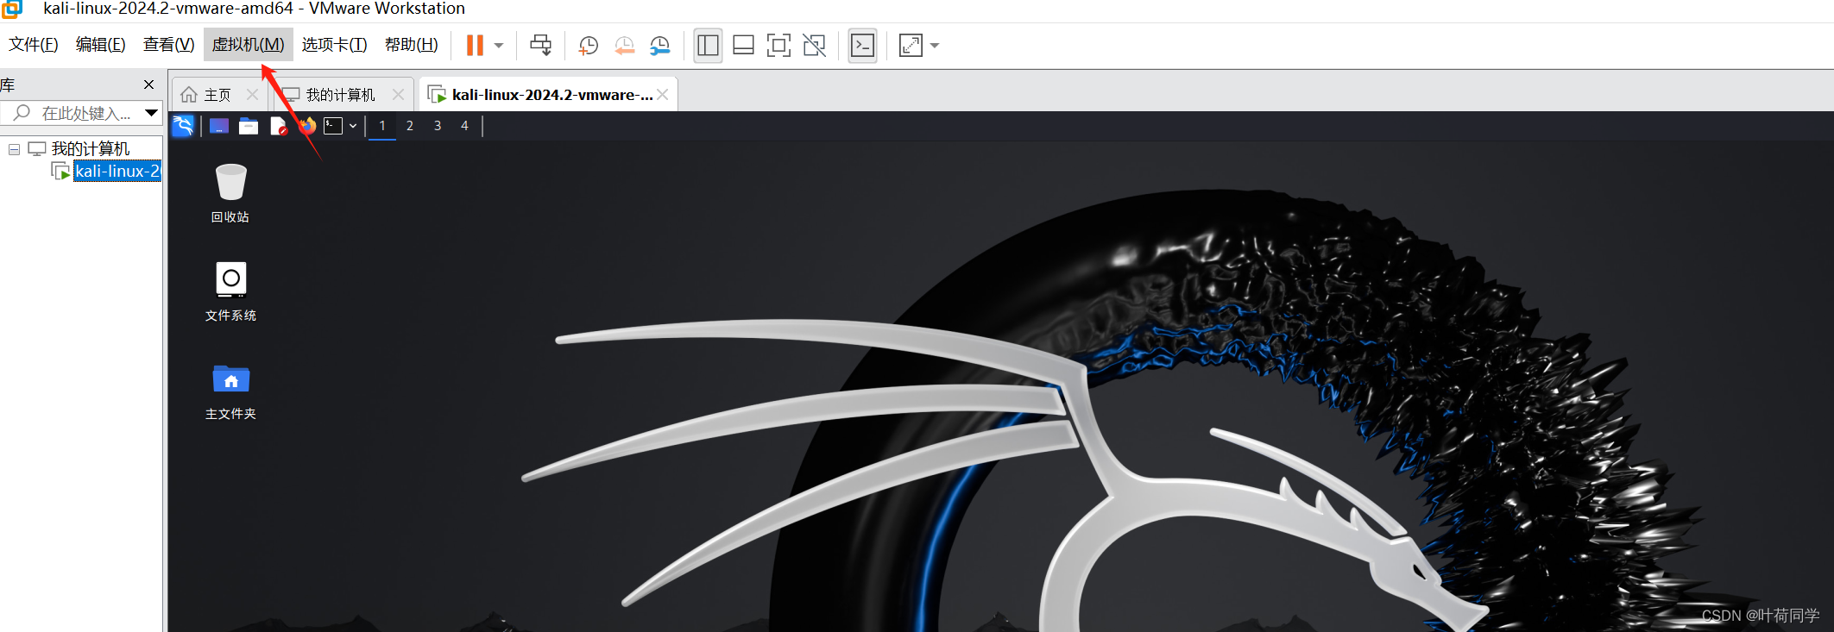This screenshot has width=1834, height=632.
Task: Close the 我的计算机 tab
Action: [x=398, y=95]
